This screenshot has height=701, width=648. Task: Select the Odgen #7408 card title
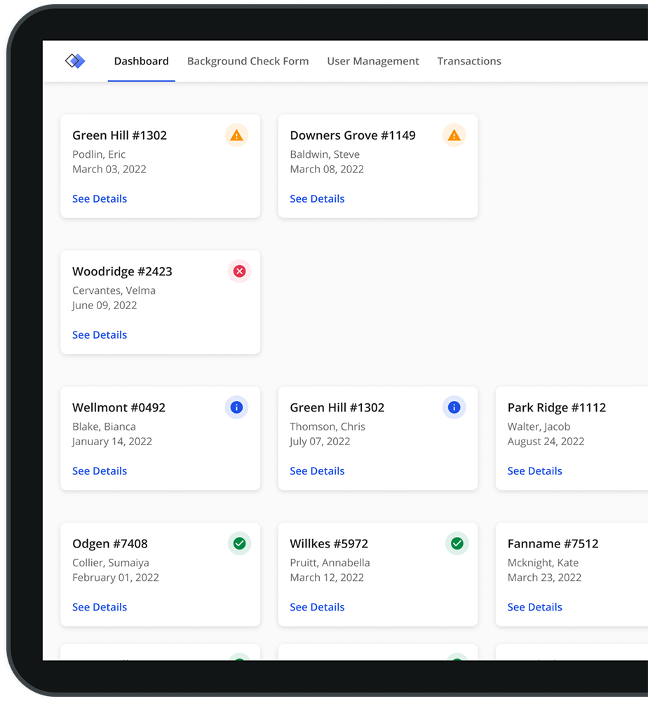(110, 544)
